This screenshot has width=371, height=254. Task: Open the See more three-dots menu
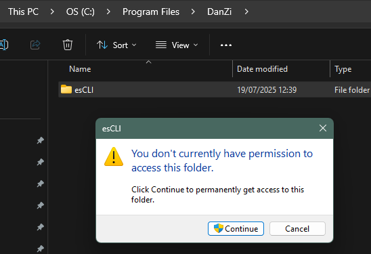pyautogui.click(x=226, y=45)
